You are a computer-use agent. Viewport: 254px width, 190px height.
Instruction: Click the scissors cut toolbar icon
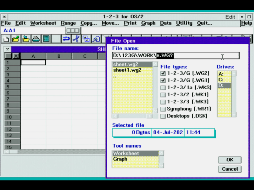76,39
